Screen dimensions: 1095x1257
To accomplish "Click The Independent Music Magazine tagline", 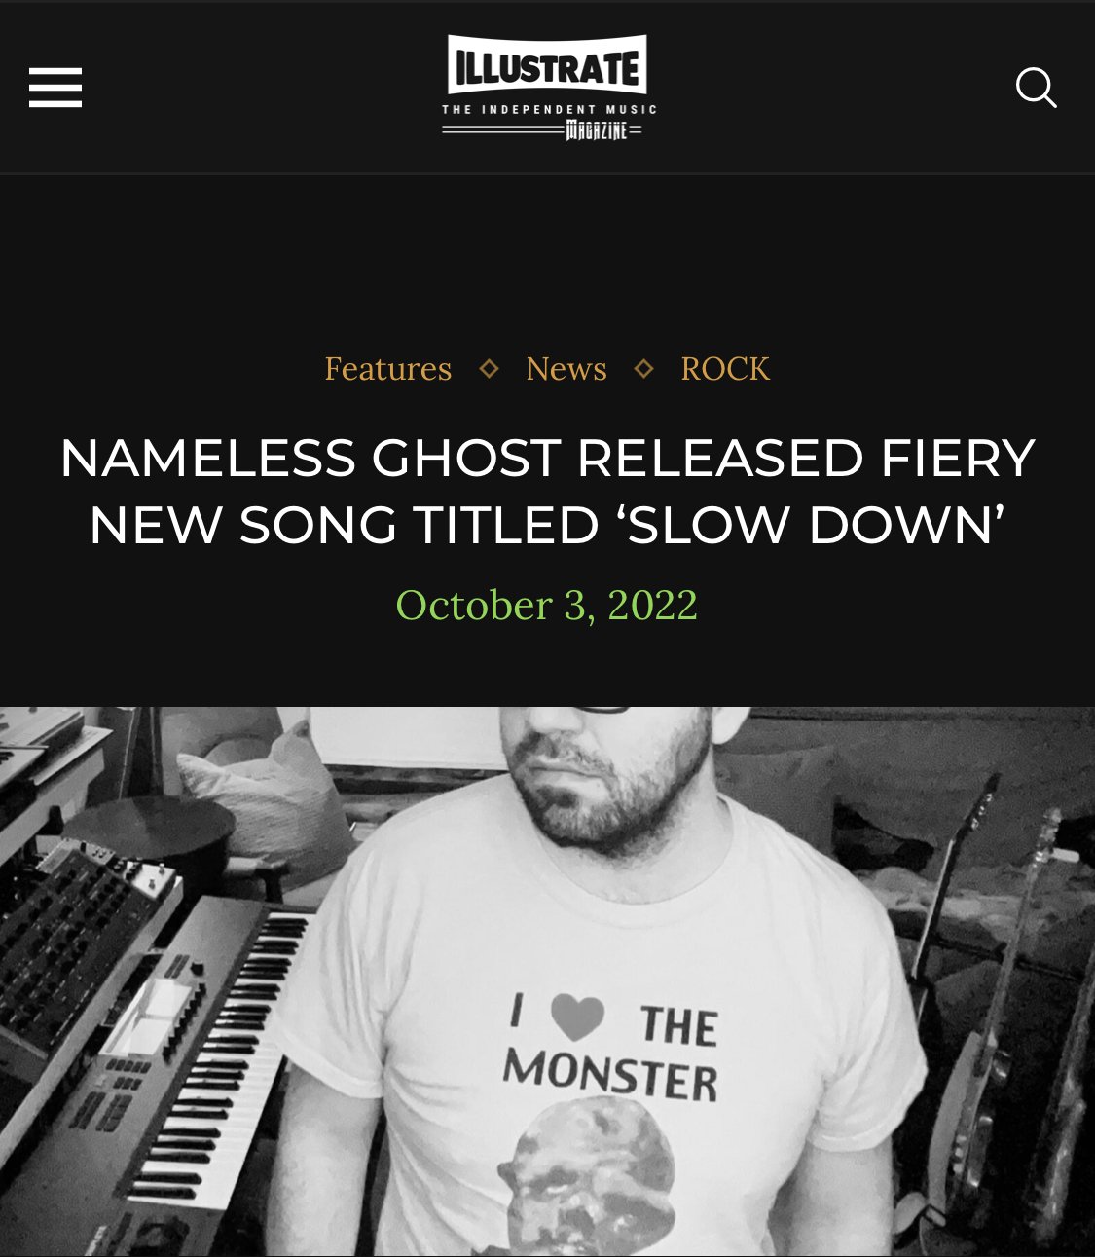I will coord(549,122).
